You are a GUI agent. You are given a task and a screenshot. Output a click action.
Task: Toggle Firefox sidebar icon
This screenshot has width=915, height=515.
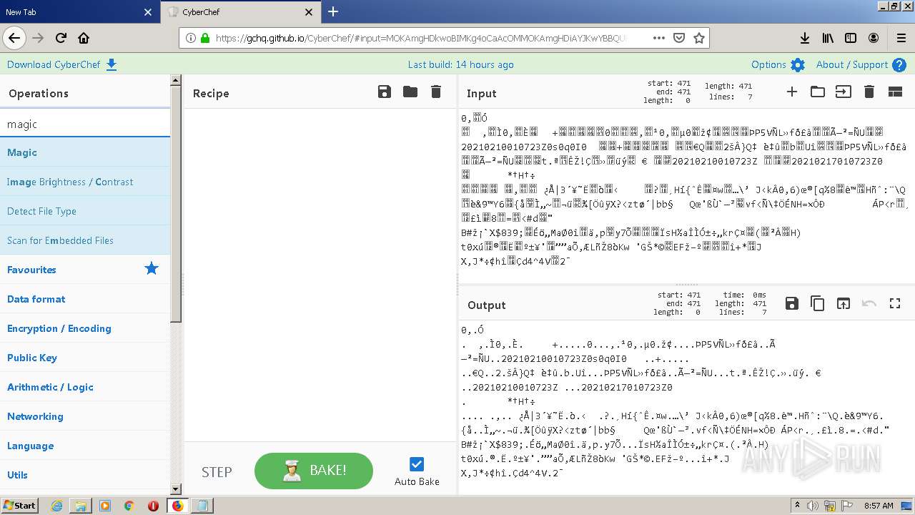(851, 38)
